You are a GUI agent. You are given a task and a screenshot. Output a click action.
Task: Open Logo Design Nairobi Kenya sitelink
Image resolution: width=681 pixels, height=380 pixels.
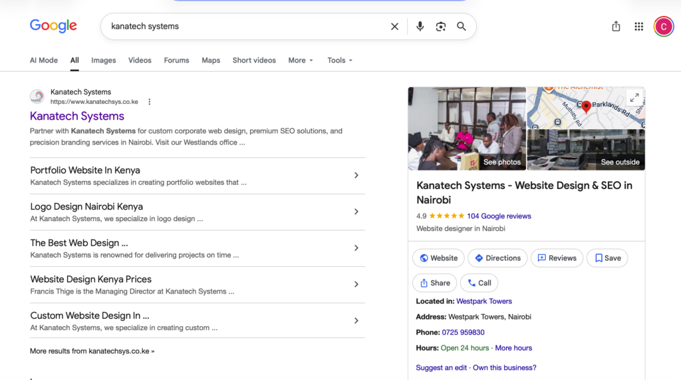[86, 206]
